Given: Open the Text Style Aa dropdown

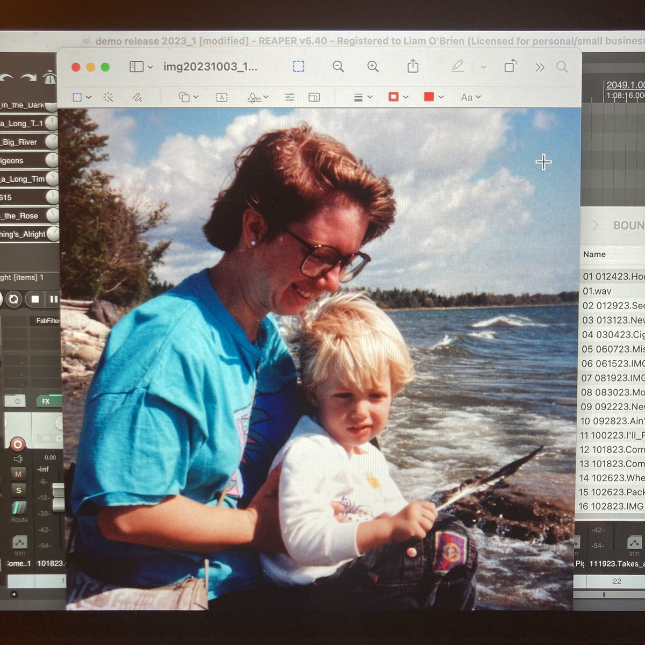Looking at the screenshot, I should pyautogui.click(x=471, y=97).
